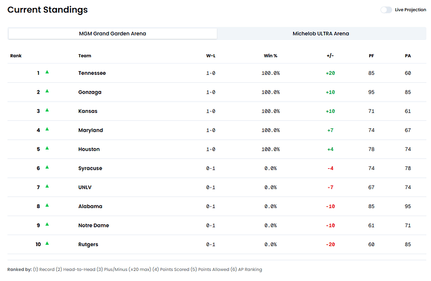The height and width of the screenshot is (281, 431).
Task: Click the green arrow beside Tennessee's rank
Action: click(x=47, y=72)
